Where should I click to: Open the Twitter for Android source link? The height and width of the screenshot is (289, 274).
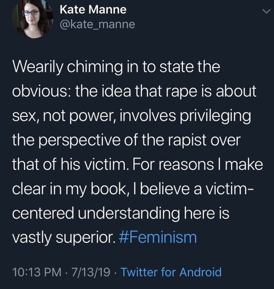tap(171, 272)
